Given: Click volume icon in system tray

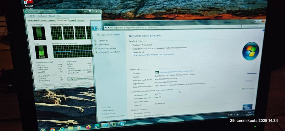Looking at the screenshot, I should (237, 114).
